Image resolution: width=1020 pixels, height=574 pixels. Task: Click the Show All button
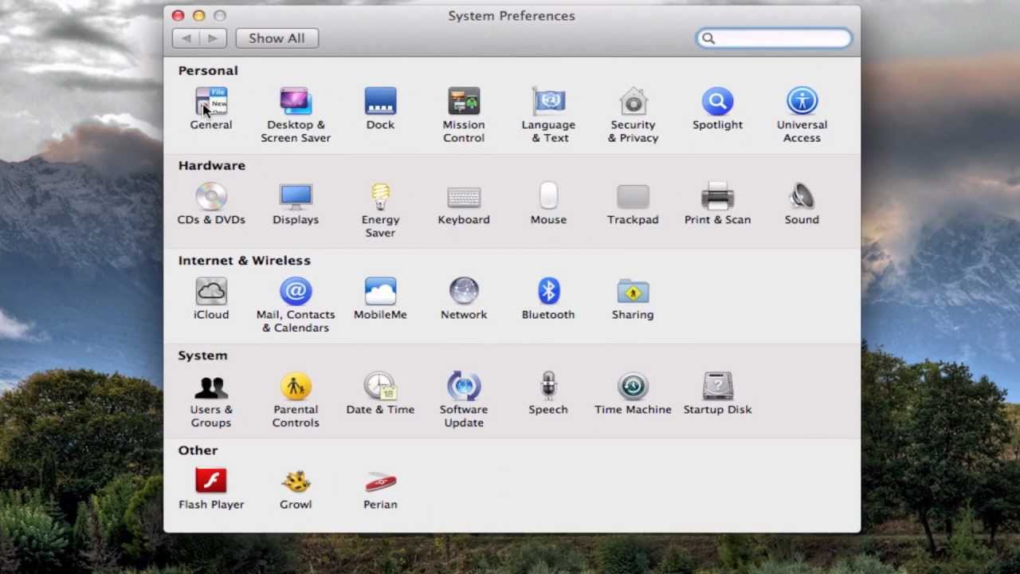tap(277, 38)
